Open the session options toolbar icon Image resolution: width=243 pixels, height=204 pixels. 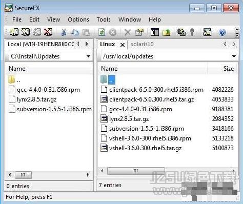point(207,32)
